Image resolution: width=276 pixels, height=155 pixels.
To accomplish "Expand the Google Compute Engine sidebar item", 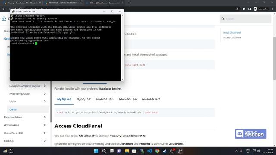I will pos(45,86).
